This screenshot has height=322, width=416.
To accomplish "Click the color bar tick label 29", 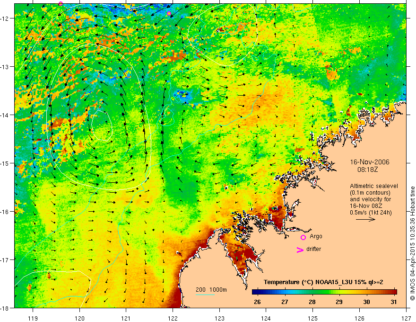I will pyautogui.click(x=339, y=302).
